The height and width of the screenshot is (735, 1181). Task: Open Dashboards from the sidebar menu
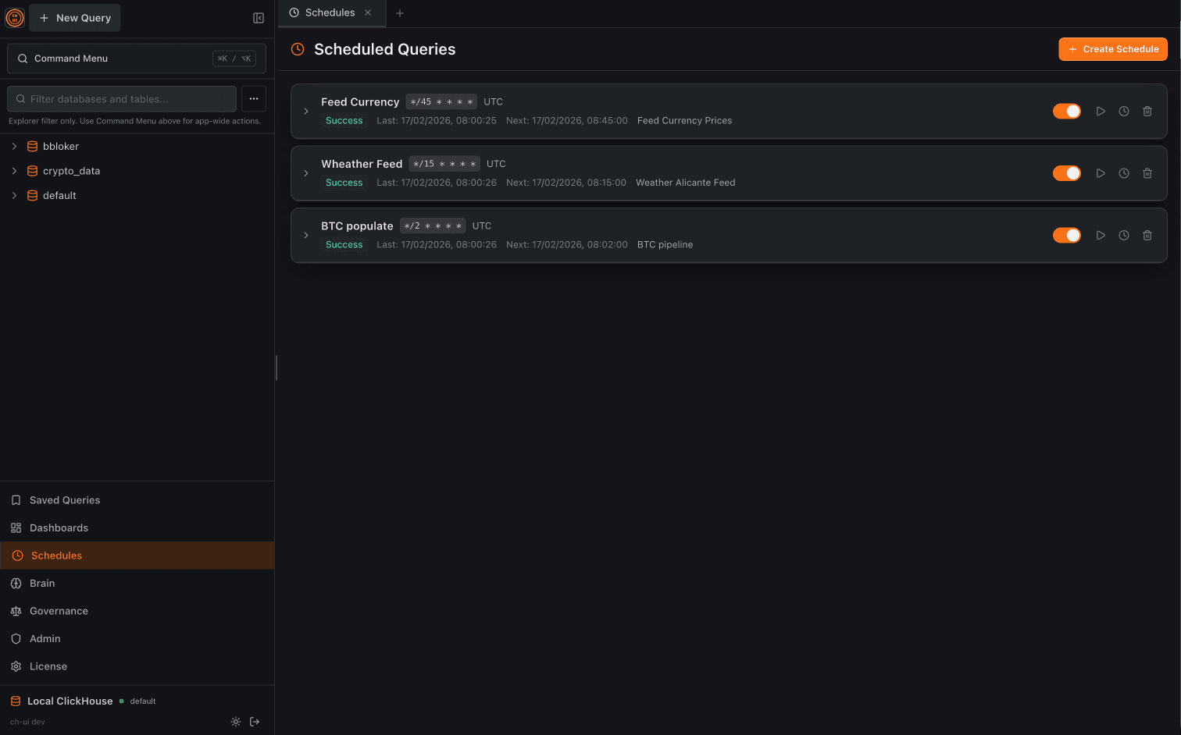tap(59, 527)
